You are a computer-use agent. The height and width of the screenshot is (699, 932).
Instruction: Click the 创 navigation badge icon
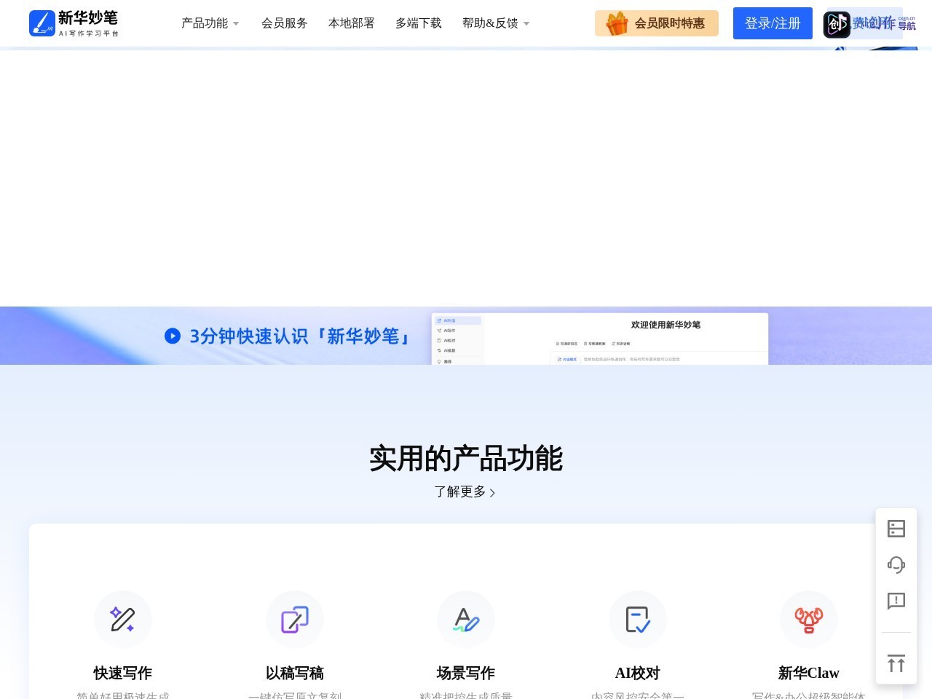point(837,24)
